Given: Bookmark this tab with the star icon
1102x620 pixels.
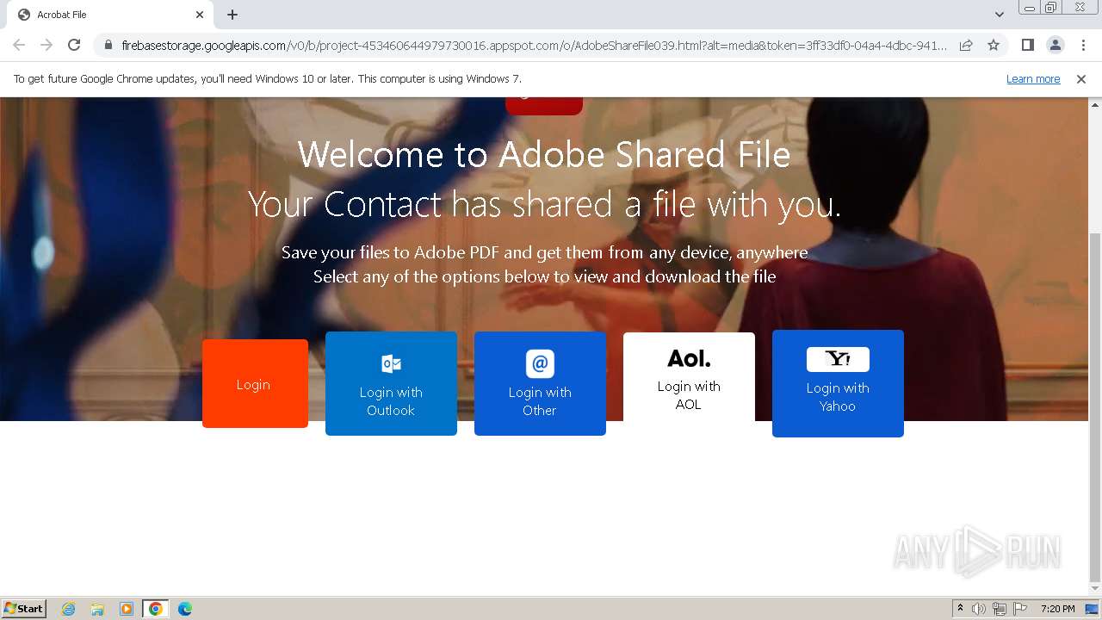Looking at the screenshot, I should 994,45.
